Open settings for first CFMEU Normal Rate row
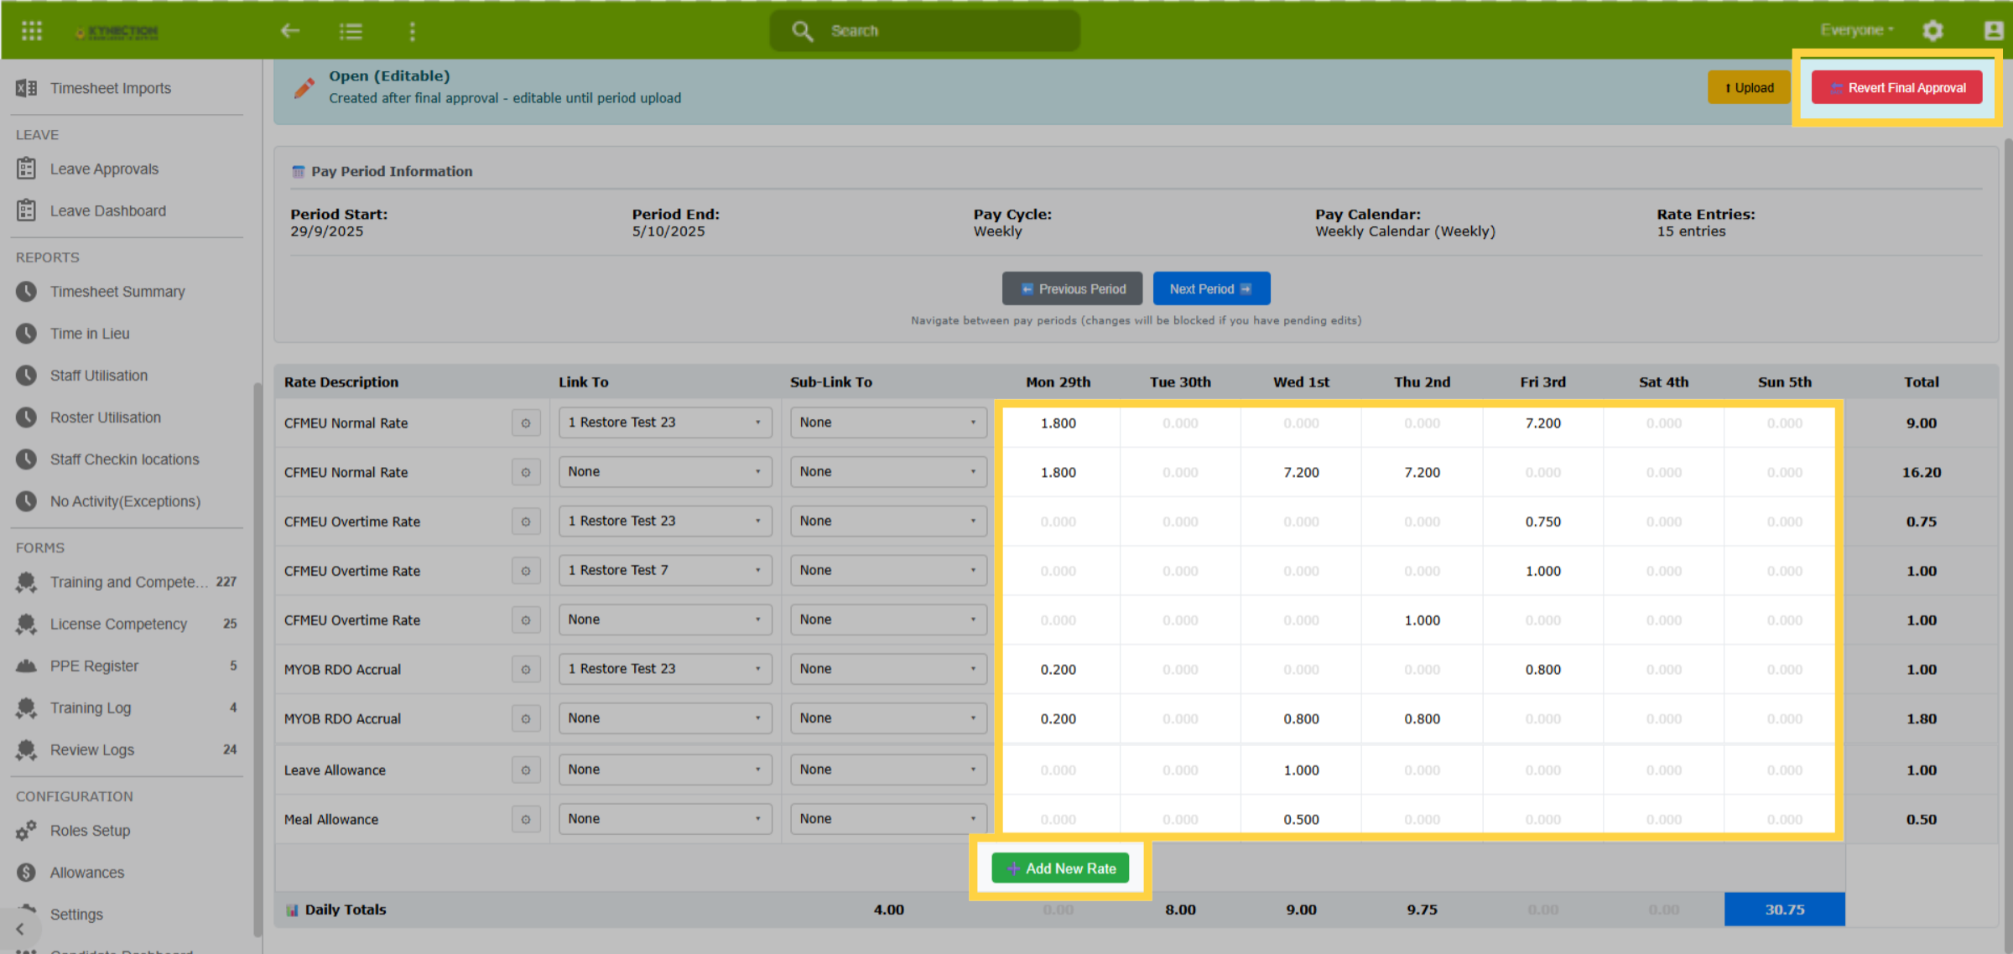 click(526, 423)
